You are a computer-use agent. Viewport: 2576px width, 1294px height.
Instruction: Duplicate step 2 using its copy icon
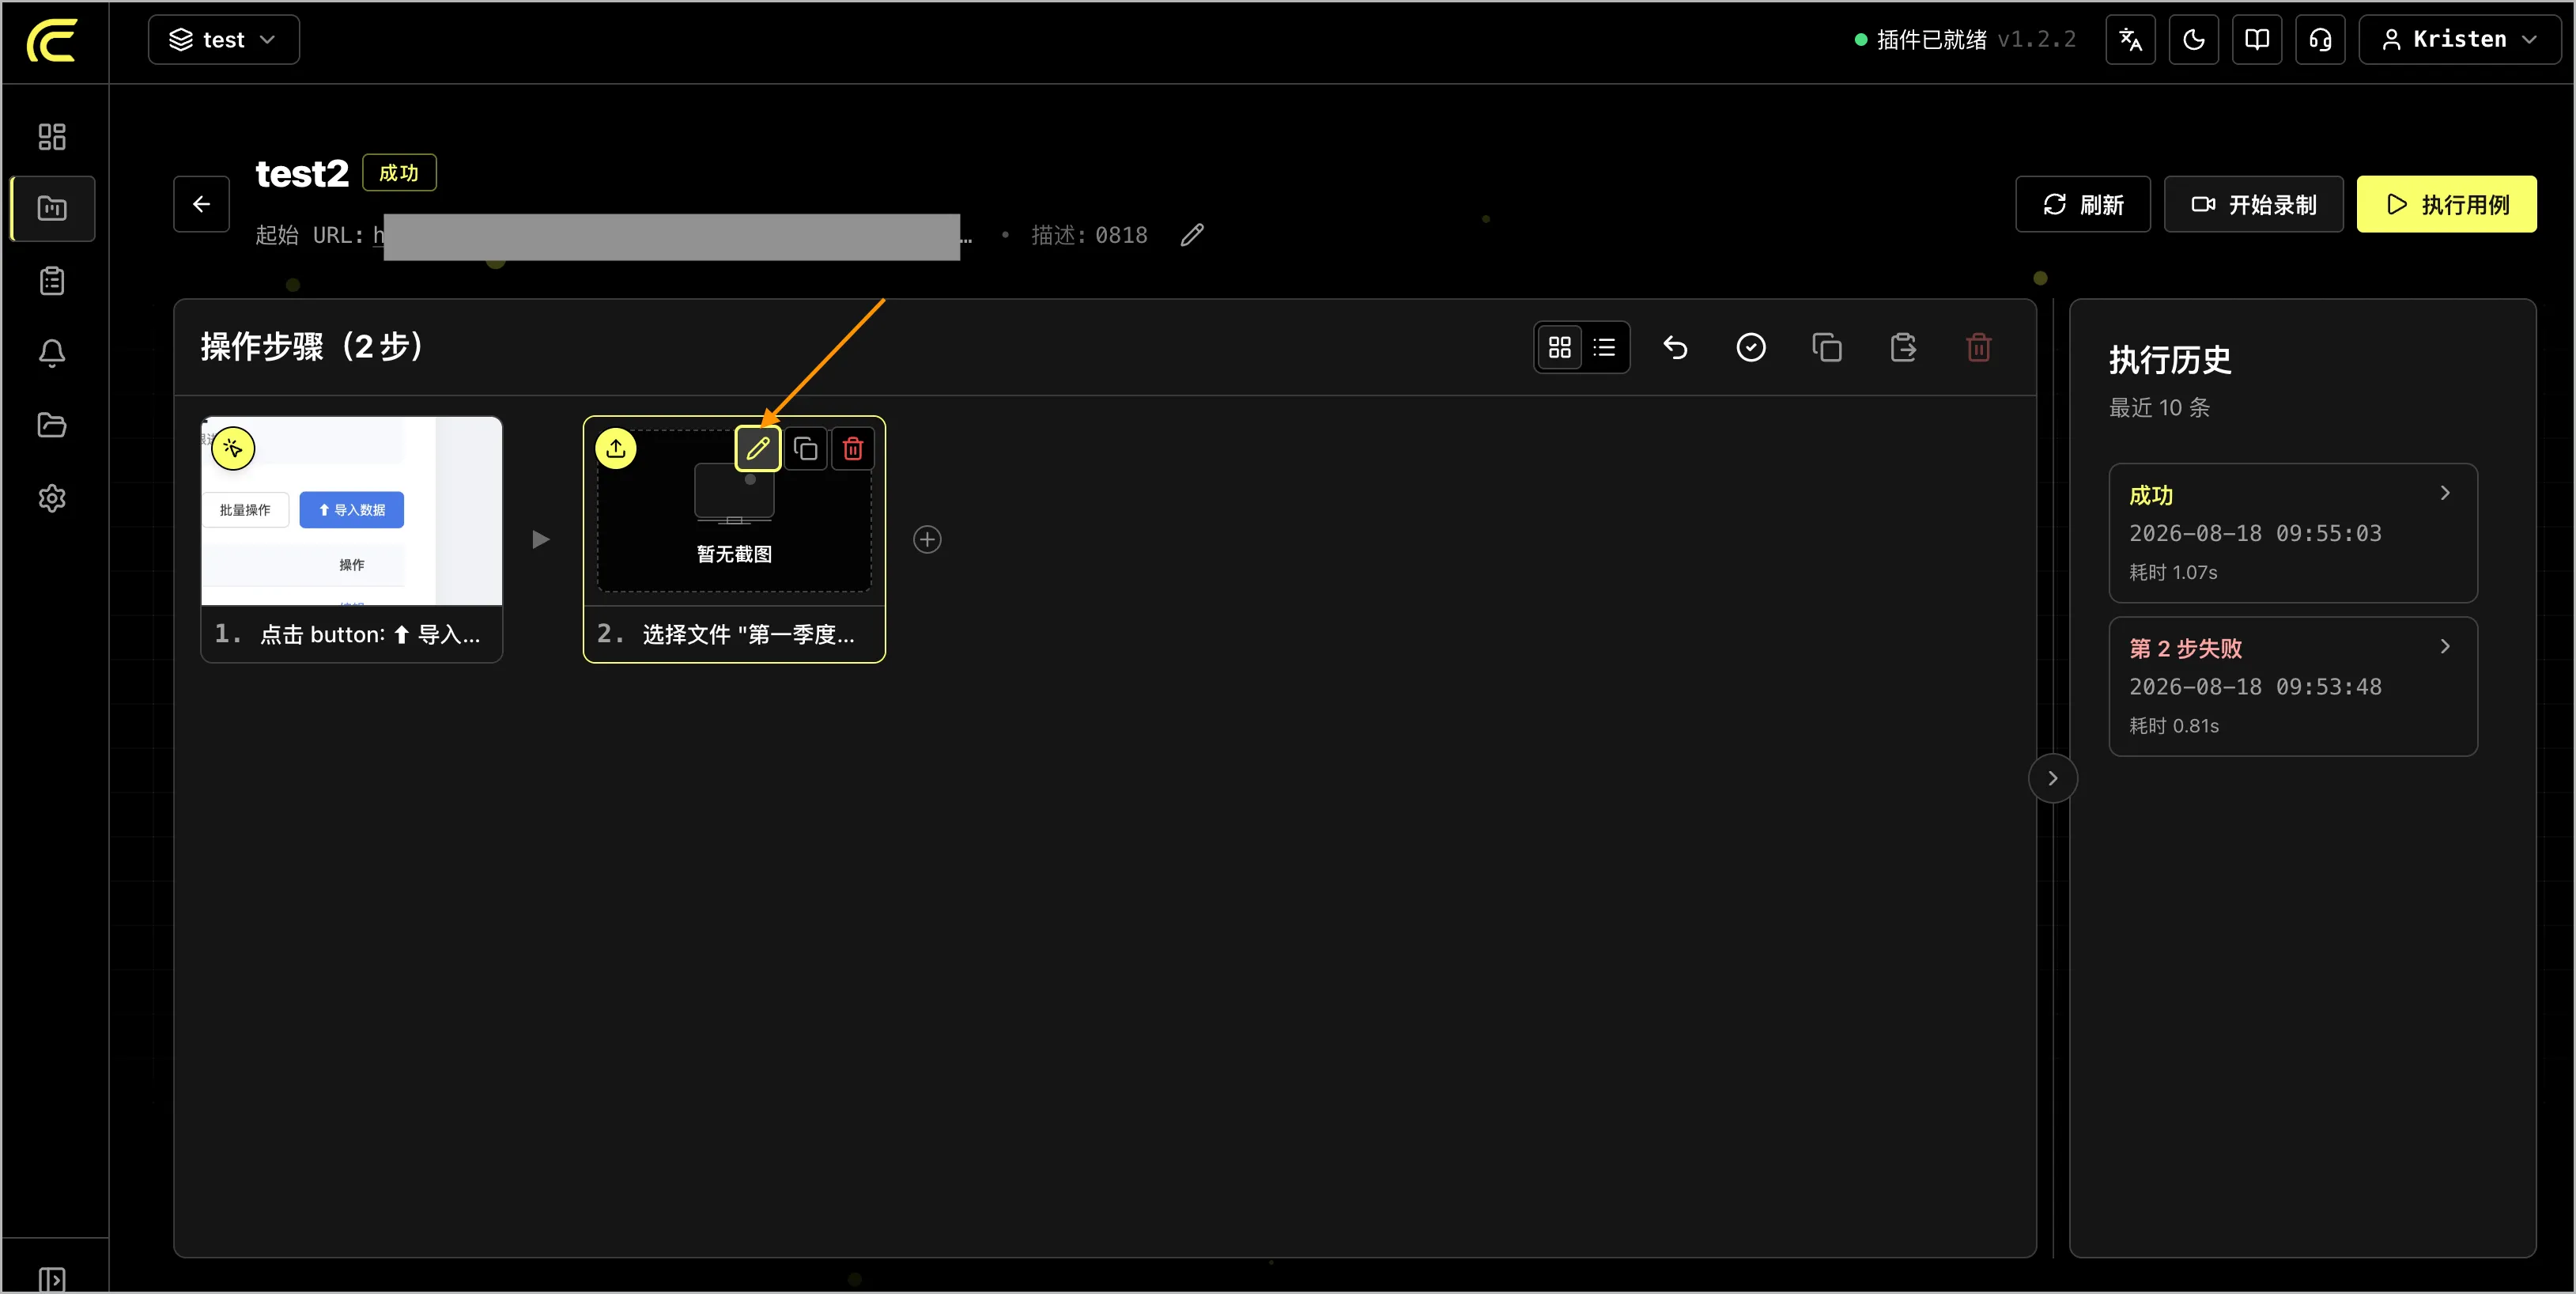[805, 449]
